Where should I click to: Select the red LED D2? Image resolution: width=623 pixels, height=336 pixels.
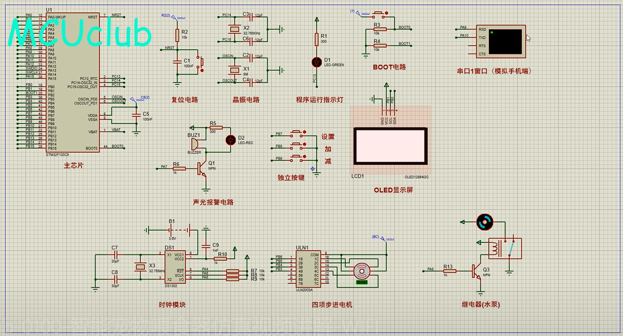[231, 140]
